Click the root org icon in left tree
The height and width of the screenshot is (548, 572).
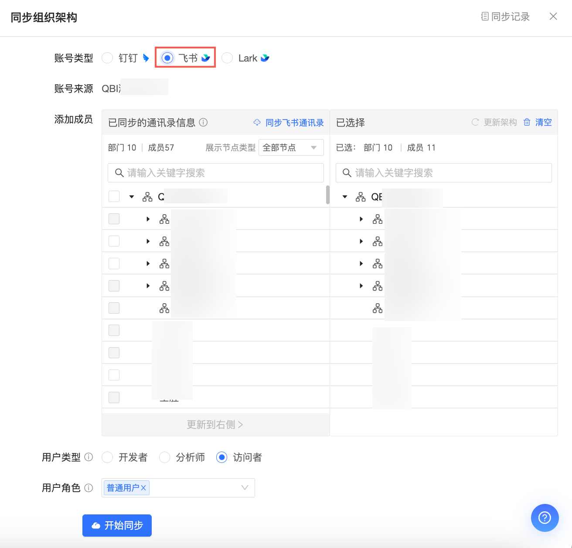click(147, 197)
